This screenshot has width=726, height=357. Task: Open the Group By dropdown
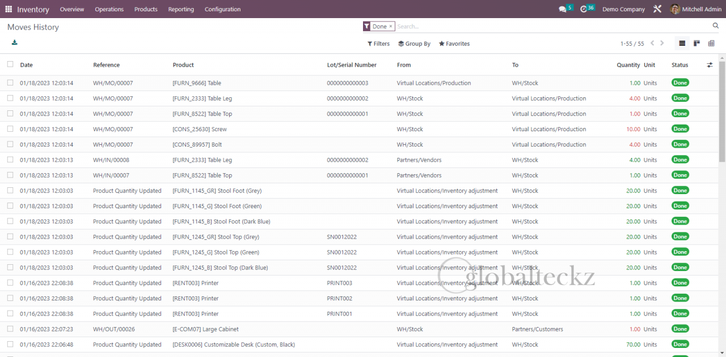[x=414, y=44]
